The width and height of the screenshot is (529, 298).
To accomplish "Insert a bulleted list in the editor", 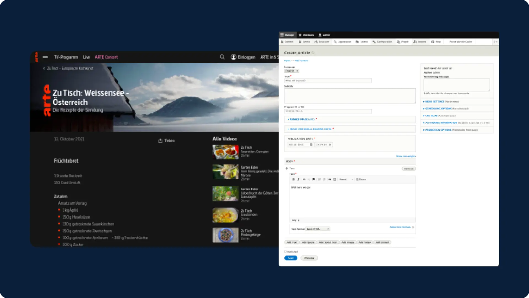I will click(319, 180).
